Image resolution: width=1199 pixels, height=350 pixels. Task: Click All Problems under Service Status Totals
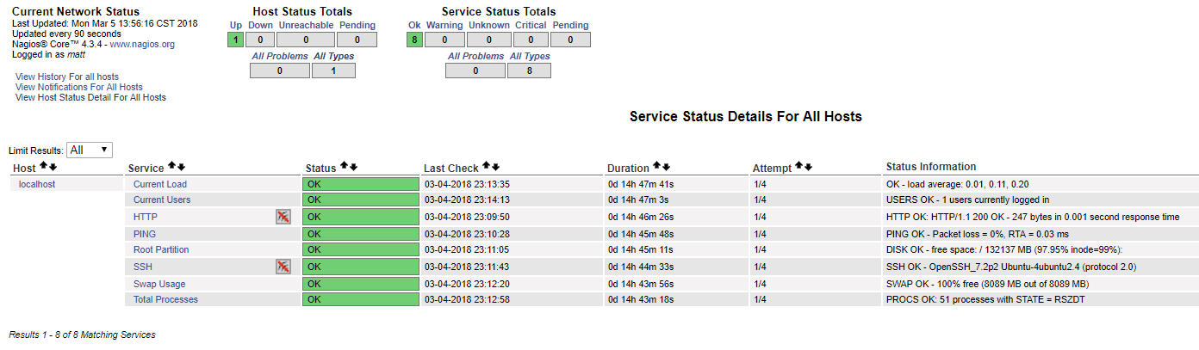(x=475, y=56)
